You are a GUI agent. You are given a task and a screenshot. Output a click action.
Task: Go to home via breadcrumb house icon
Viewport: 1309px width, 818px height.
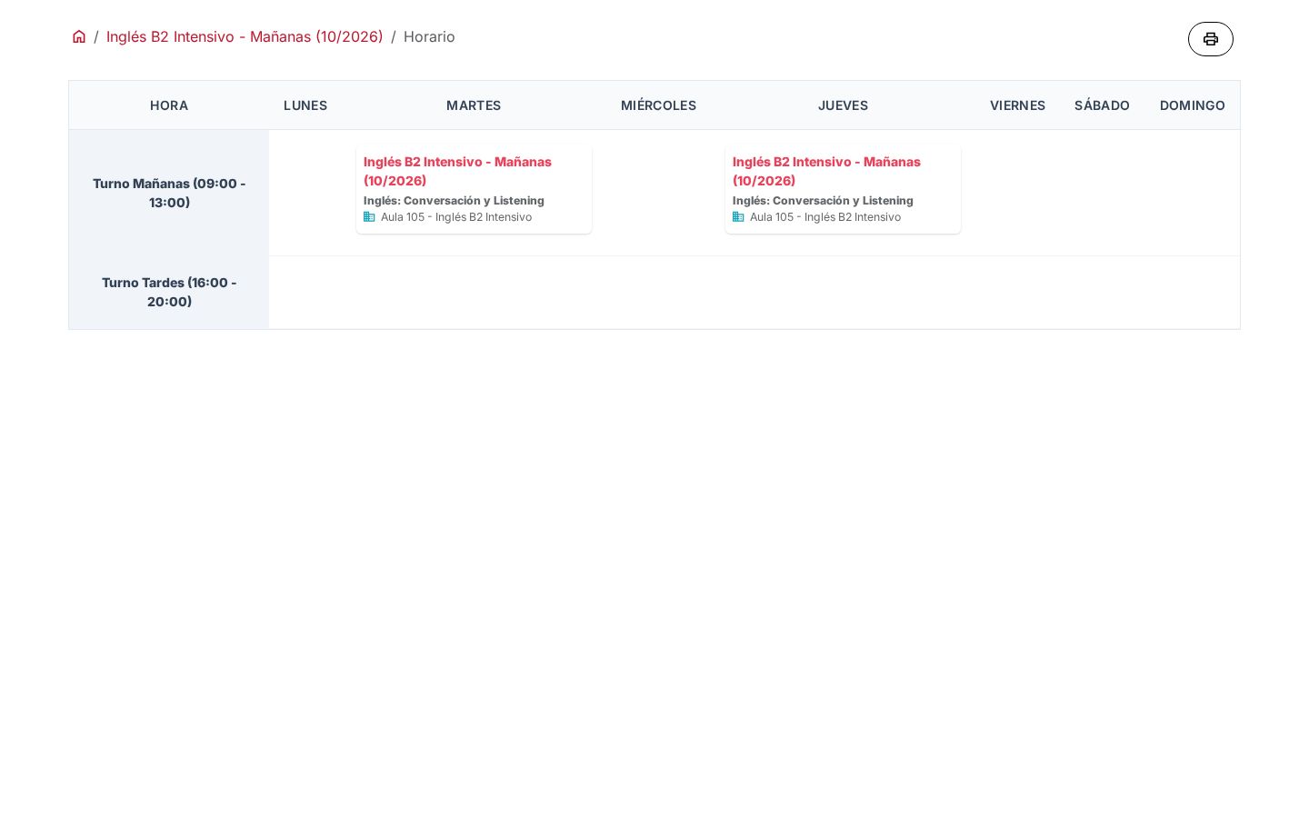79,36
